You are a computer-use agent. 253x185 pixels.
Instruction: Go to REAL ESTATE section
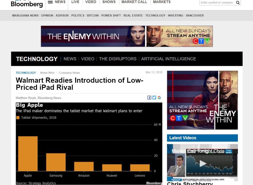coord(133,15)
